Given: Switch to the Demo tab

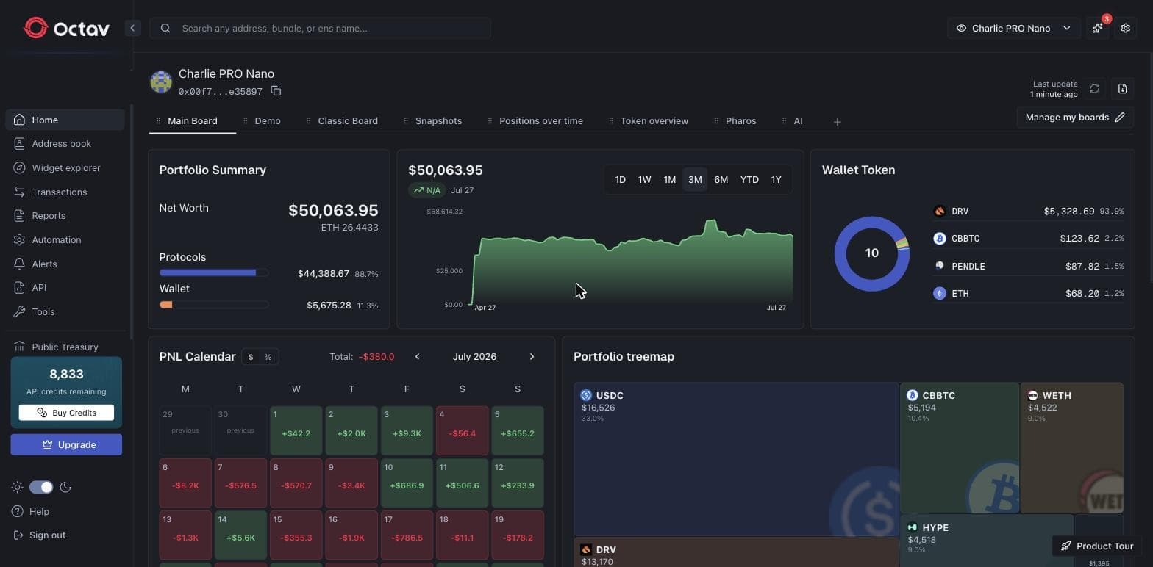Looking at the screenshot, I should 267,121.
